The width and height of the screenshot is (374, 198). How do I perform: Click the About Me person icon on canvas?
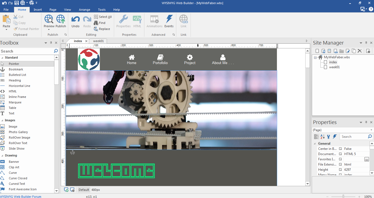[x=223, y=57]
